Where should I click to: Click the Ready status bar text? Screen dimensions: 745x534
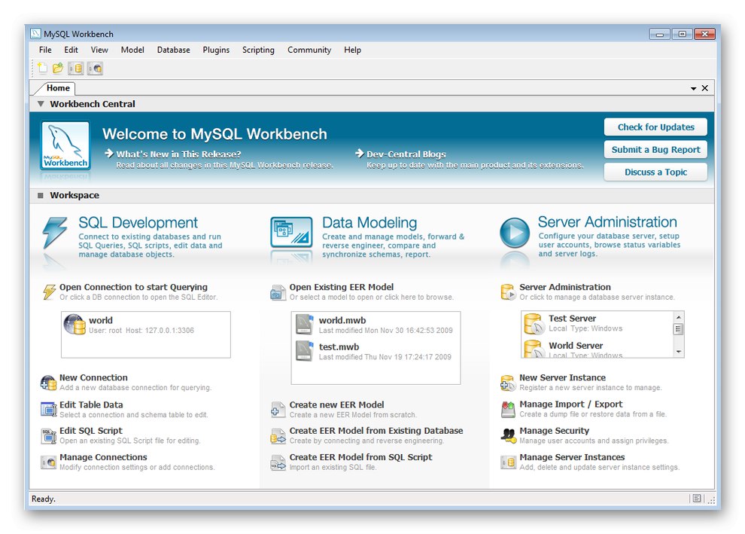(43, 499)
